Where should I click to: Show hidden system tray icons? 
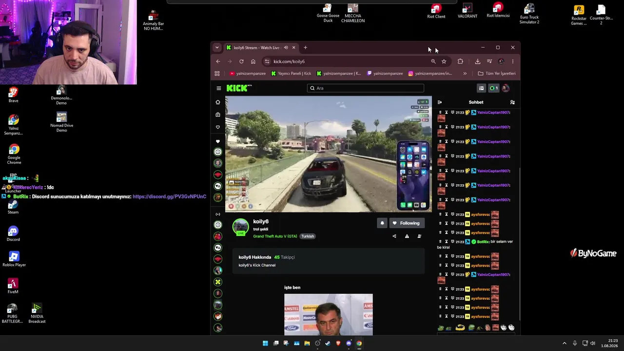(565, 343)
